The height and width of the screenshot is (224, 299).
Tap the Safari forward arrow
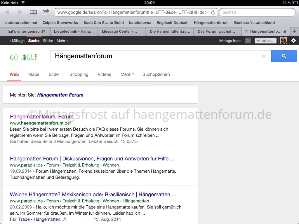(20, 12)
